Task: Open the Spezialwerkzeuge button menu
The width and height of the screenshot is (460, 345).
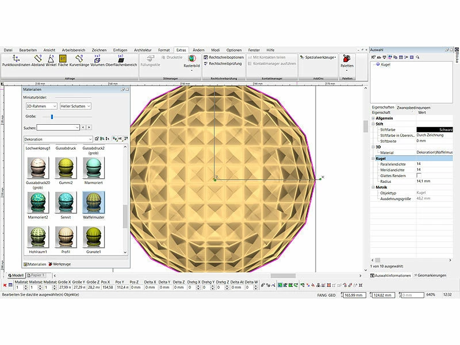Action: pyautogui.click(x=317, y=57)
